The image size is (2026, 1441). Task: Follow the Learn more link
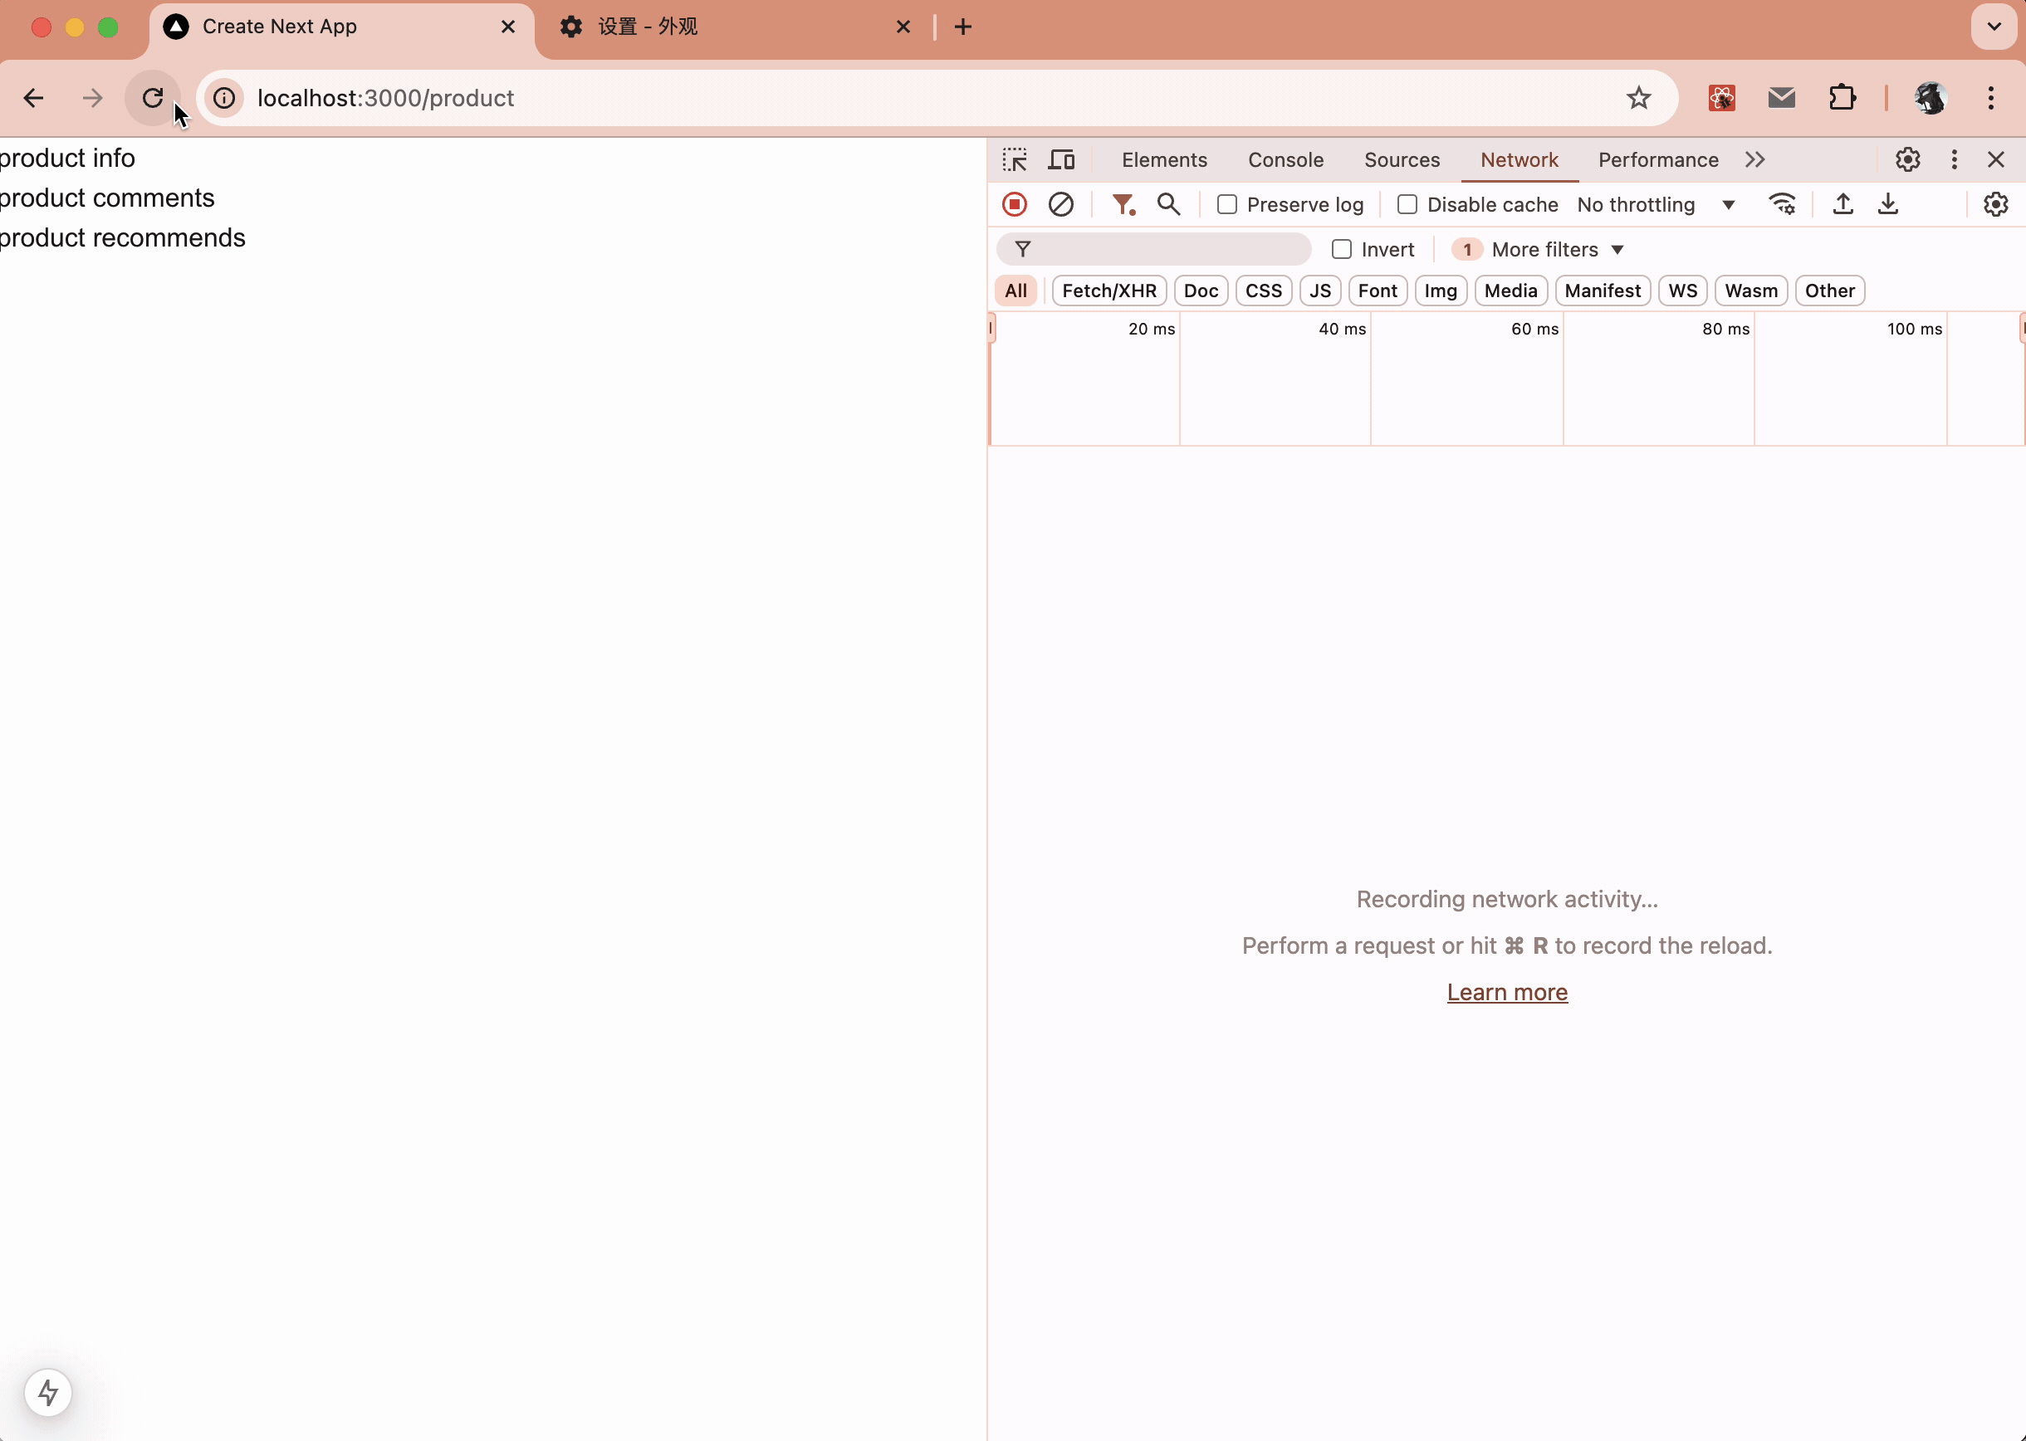[x=1507, y=992]
